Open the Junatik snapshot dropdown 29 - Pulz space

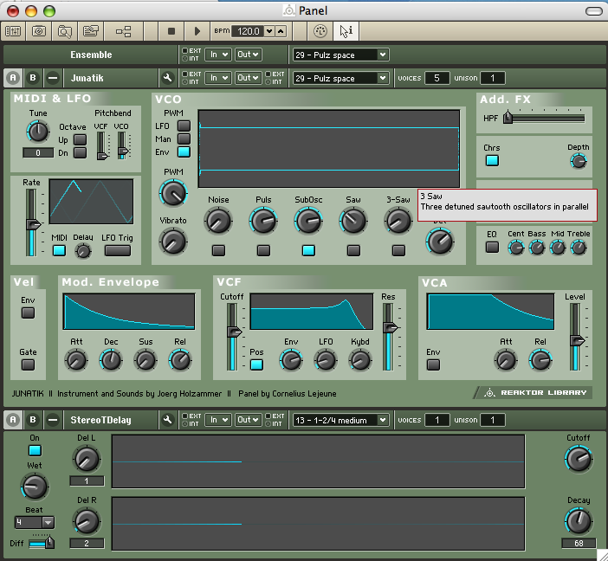[x=340, y=78]
